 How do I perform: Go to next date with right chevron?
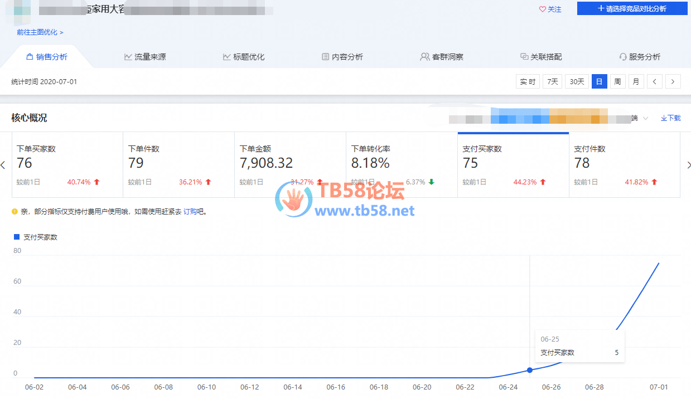(x=673, y=82)
